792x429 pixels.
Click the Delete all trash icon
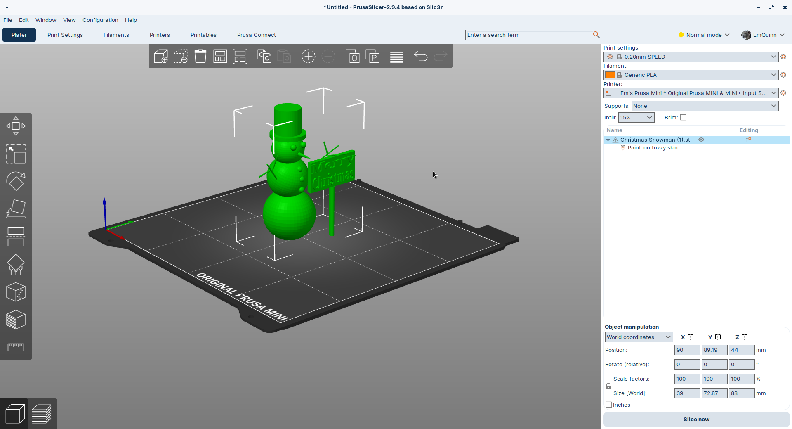[x=200, y=56]
